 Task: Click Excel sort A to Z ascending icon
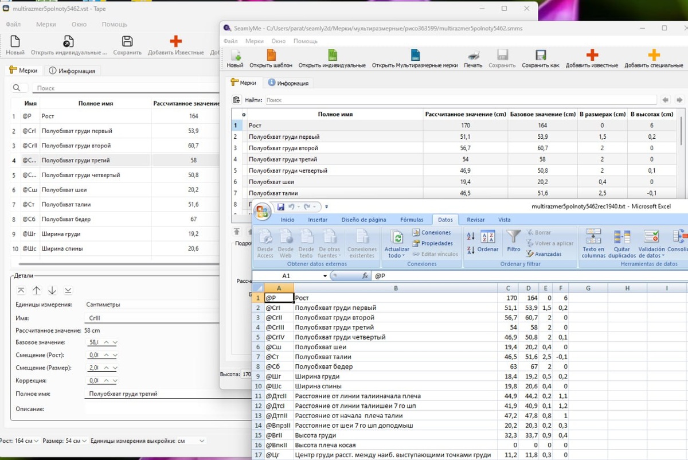(x=470, y=236)
